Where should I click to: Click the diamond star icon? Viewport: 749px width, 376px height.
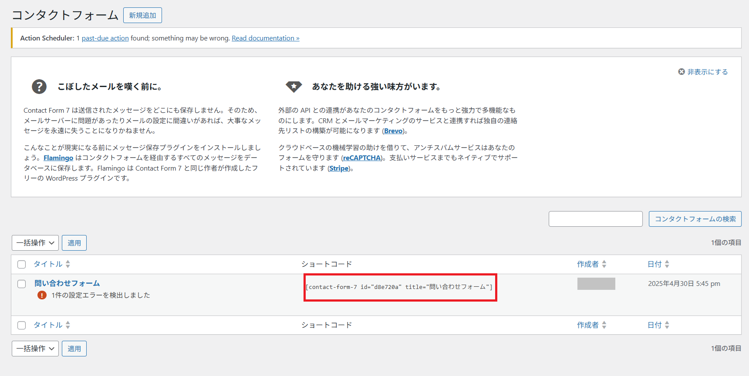point(294,86)
